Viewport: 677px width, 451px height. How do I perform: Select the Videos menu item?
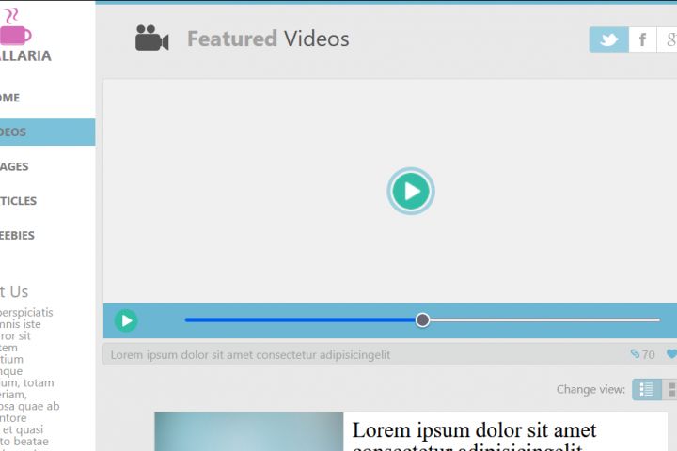(x=48, y=132)
